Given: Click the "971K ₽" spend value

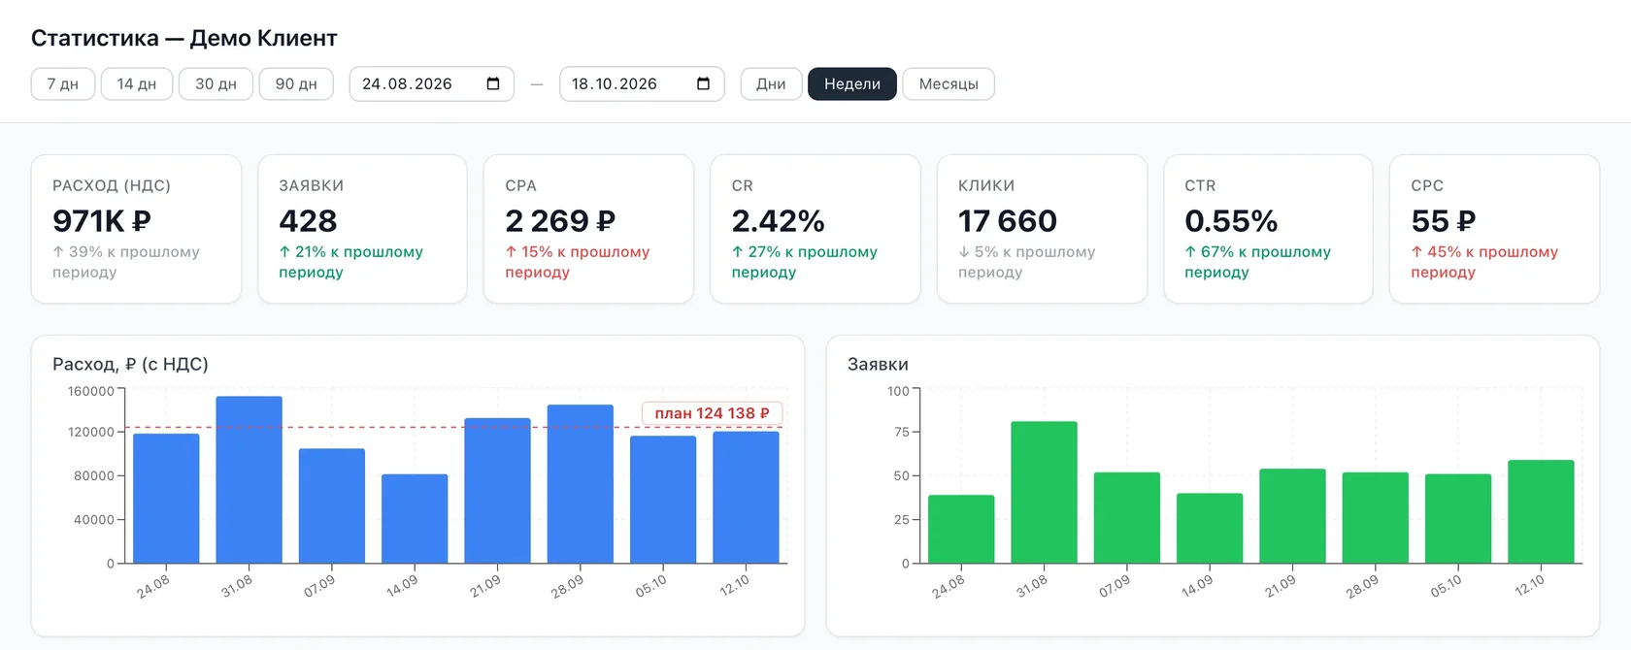Looking at the screenshot, I should point(102,221).
